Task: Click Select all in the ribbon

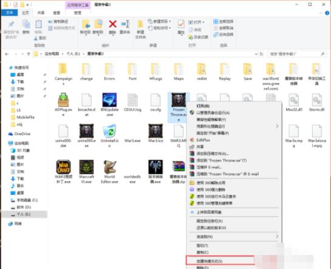Action: coord(223,21)
